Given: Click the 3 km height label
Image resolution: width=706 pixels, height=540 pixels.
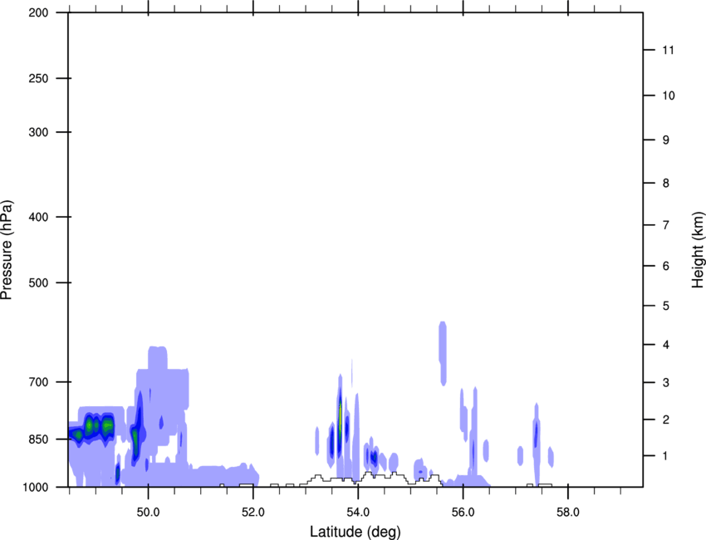Looking at the screenshot, I should pyautogui.click(x=666, y=382).
